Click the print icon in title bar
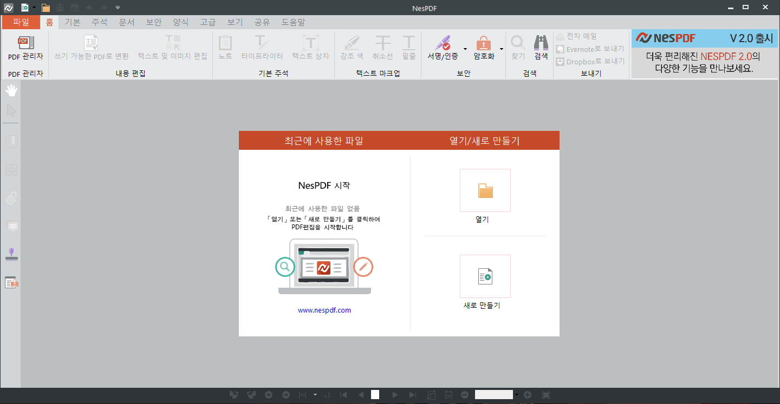 (x=75, y=8)
